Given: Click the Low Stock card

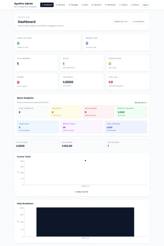Looking at the screenshot, I should 65,112.
